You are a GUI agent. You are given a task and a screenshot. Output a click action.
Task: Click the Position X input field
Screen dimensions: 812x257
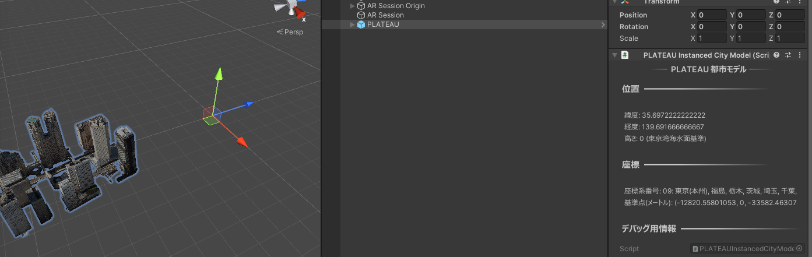pos(712,15)
